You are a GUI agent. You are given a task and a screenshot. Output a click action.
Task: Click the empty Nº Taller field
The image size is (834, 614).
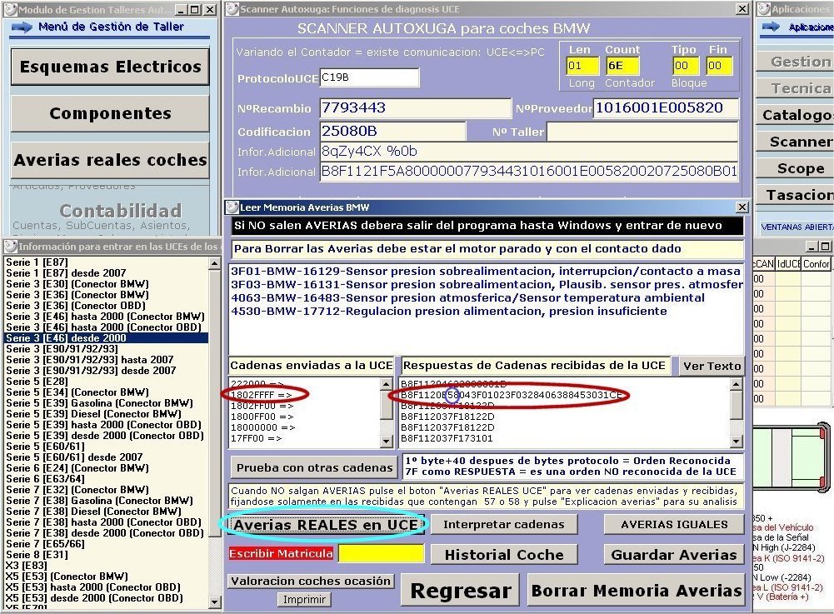[642, 131]
